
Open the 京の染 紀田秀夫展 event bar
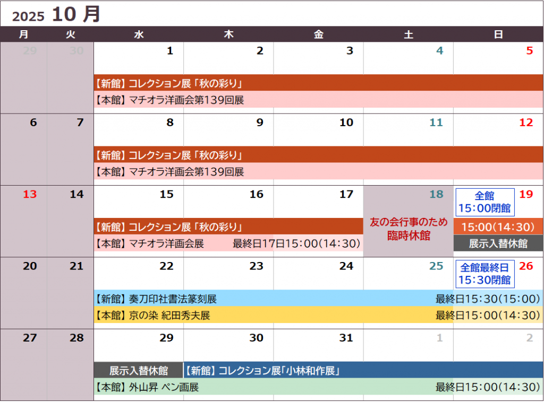pyautogui.click(x=318, y=315)
